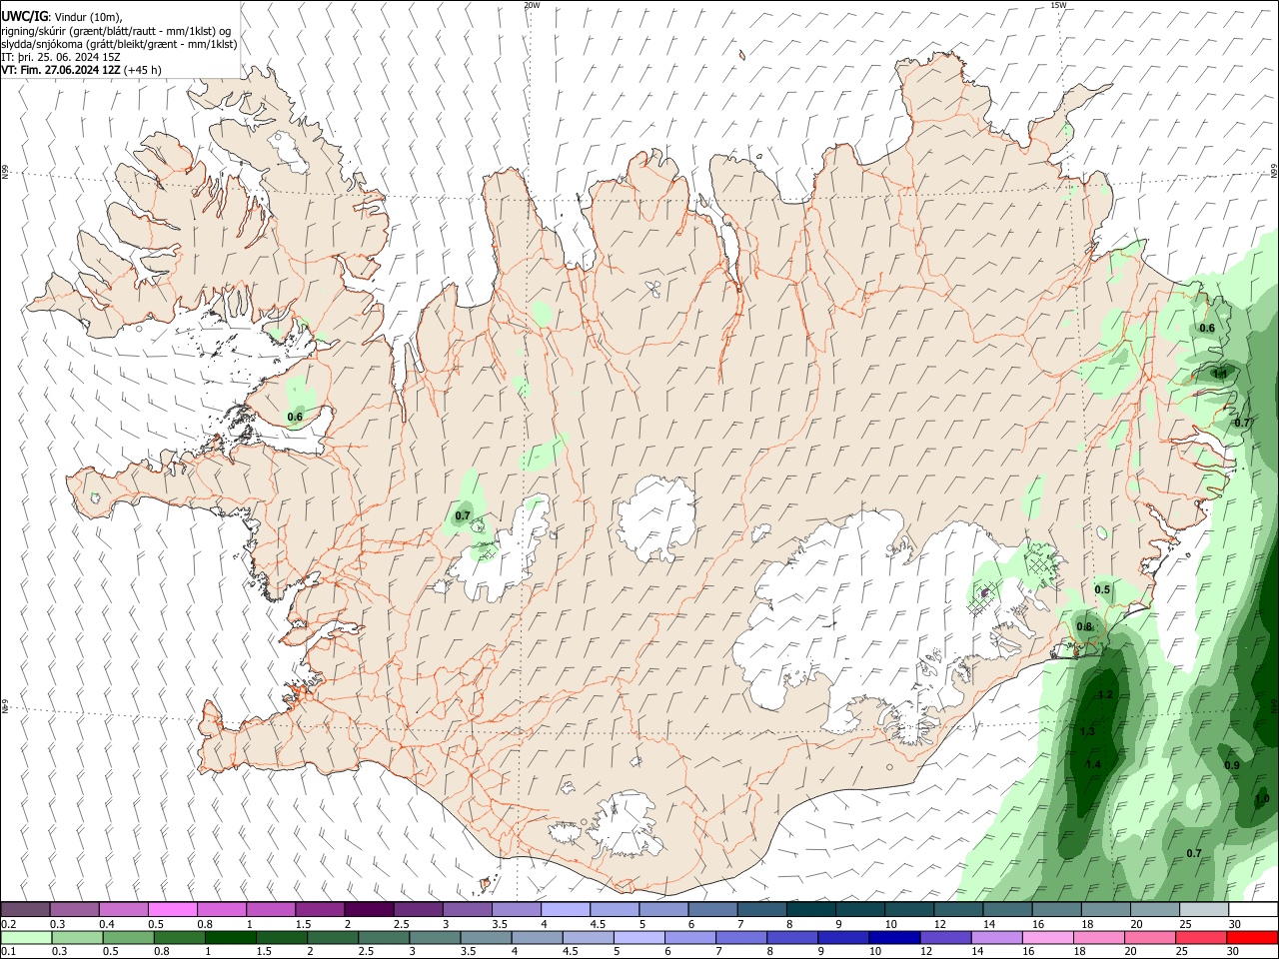This screenshot has width=1279, height=959.
Task: Click the '20W' longitude label on the map's upper edge
Action: [532, 5]
